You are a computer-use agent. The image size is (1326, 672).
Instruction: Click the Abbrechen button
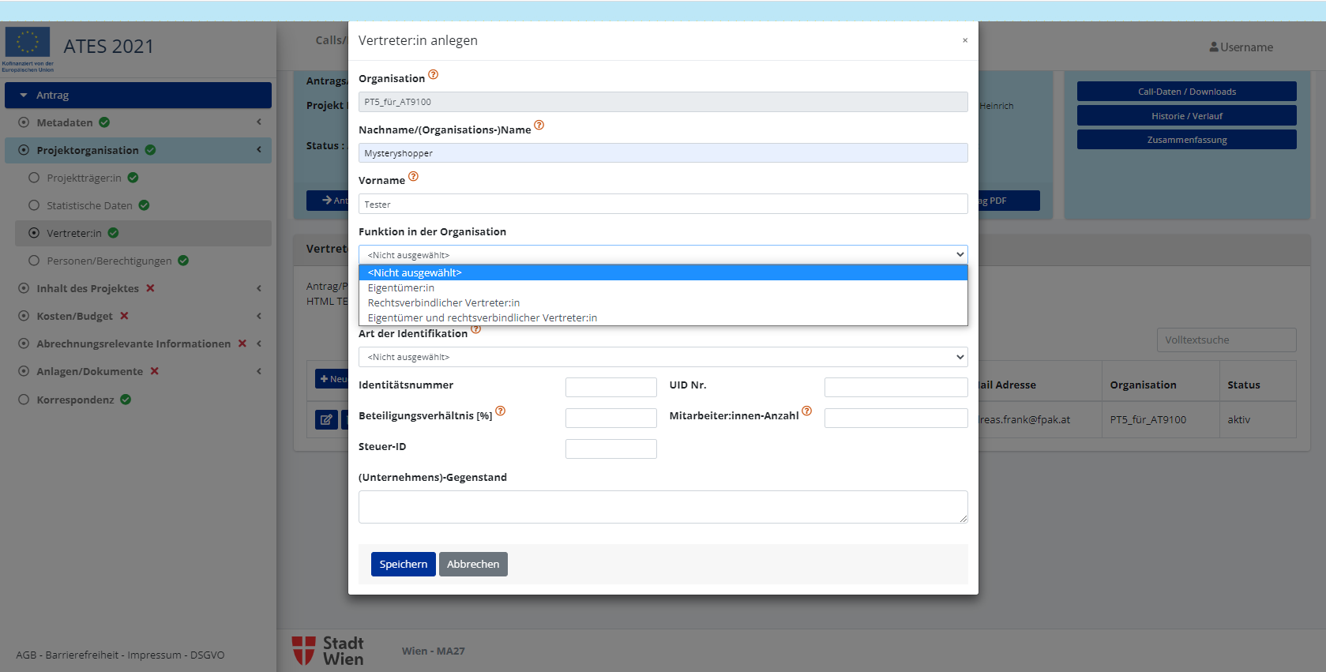[473, 564]
